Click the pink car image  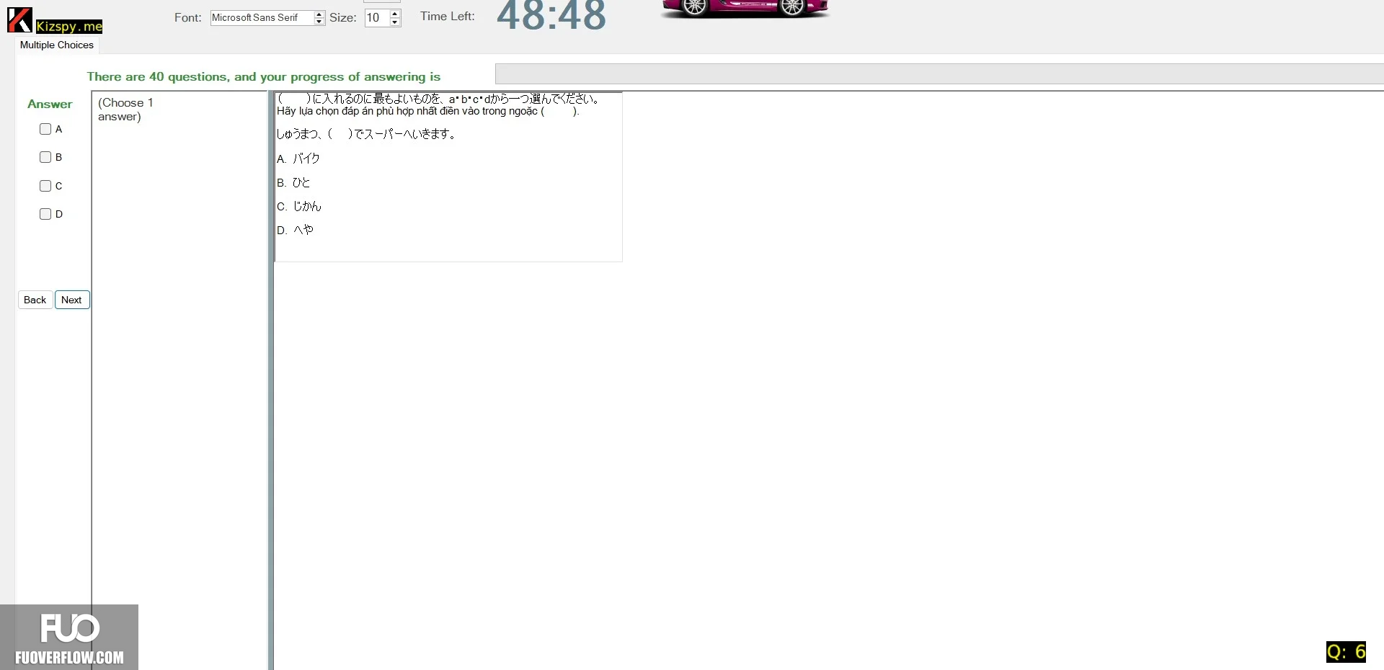[x=745, y=9]
